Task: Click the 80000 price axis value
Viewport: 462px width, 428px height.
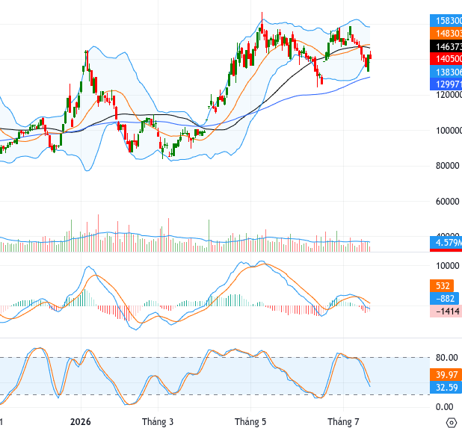Action: click(x=448, y=166)
